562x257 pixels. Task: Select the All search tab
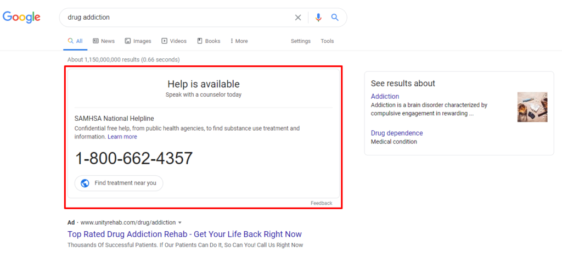click(x=75, y=41)
